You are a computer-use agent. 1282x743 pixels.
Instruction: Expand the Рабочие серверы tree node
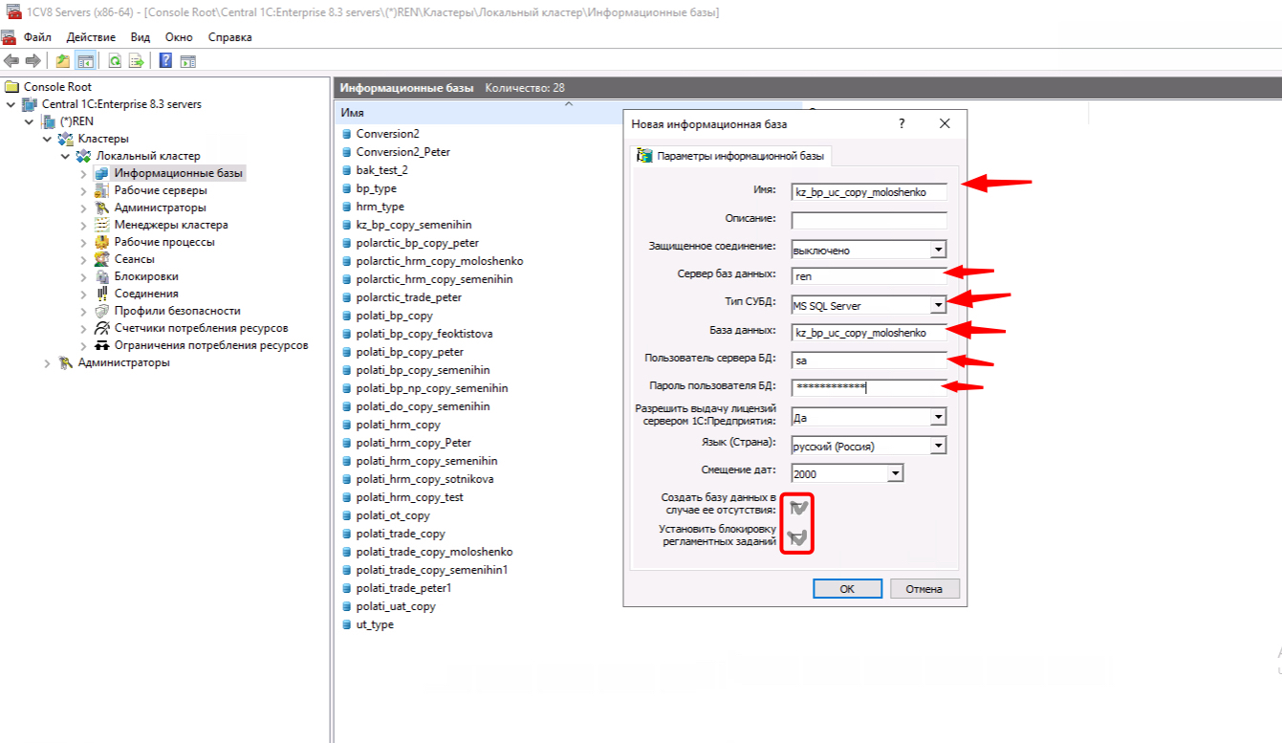(x=83, y=190)
